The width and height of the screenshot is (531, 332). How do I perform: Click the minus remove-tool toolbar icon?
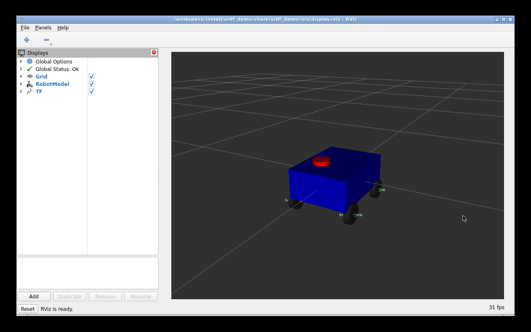point(46,40)
